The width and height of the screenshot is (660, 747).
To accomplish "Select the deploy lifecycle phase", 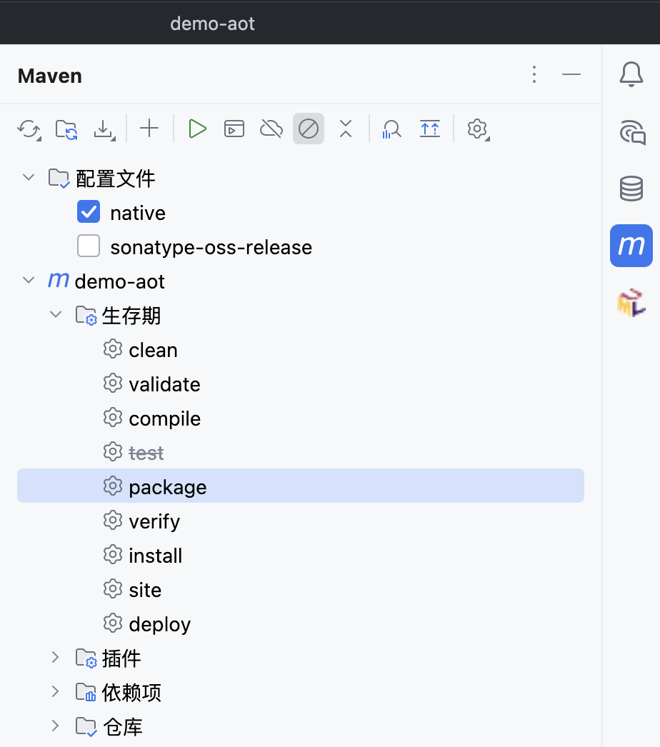I will click(159, 623).
